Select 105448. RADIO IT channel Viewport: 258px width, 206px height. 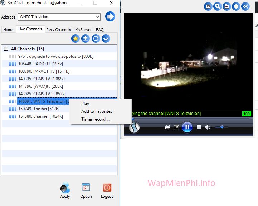coord(59,64)
